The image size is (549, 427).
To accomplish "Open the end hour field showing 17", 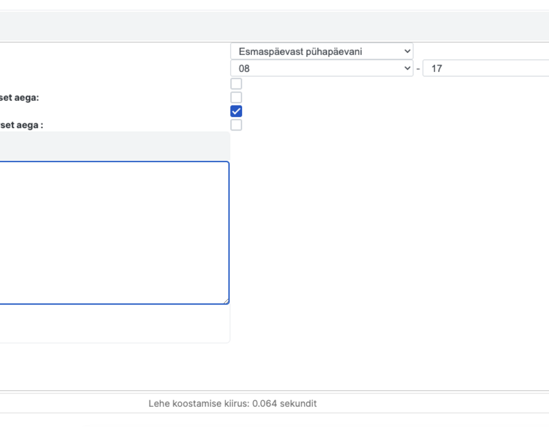I will point(486,68).
